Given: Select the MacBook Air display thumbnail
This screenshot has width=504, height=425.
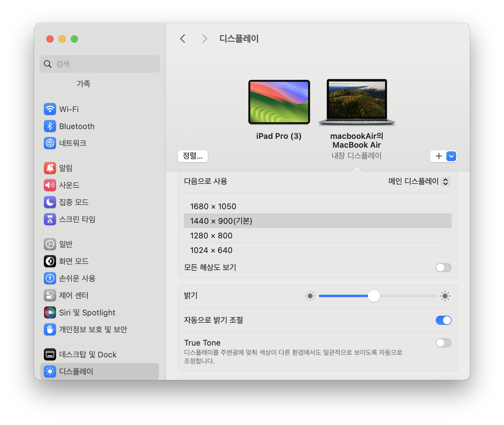Looking at the screenshot, I should click(357, 102).
